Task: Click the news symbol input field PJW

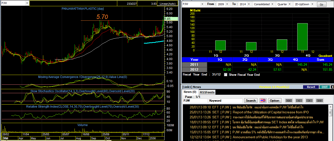Action: (195, 101)
